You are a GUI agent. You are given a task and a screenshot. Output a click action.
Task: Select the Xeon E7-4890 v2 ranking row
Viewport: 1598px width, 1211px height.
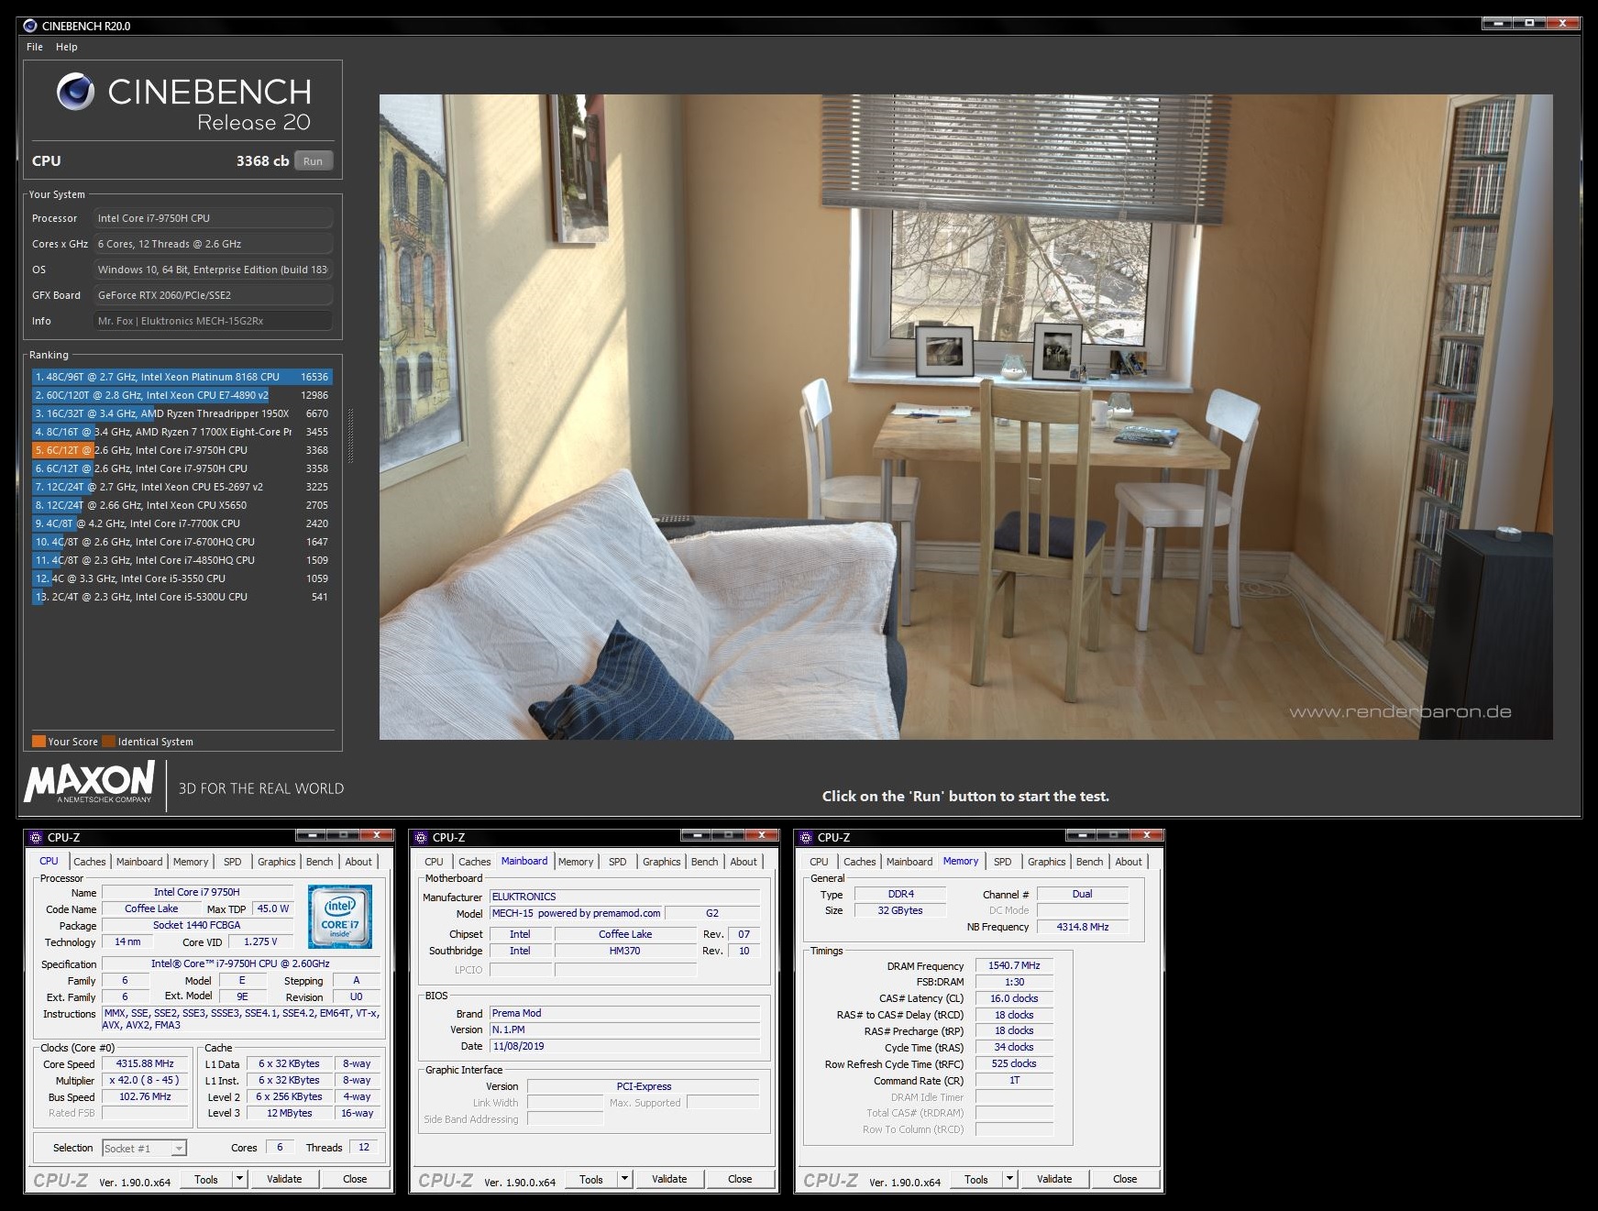coord(182,395)
